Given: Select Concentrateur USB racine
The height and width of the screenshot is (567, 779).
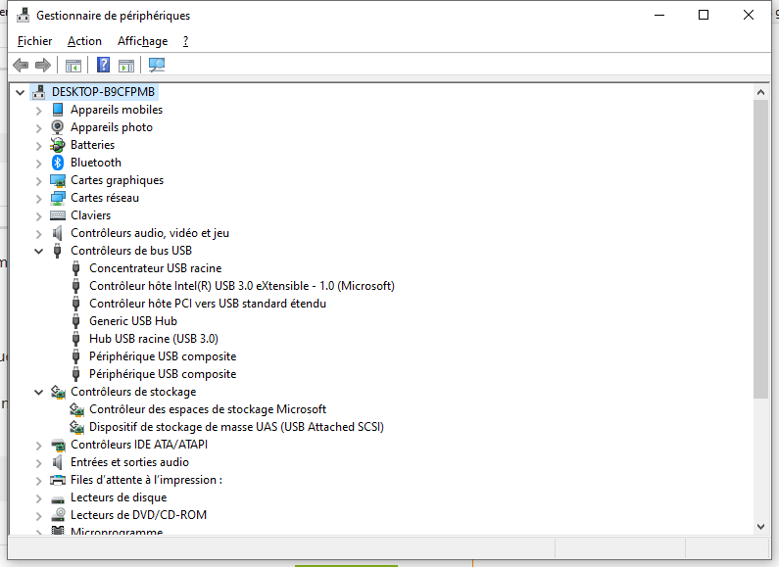Looking at the screenshot, I should 156,268.
